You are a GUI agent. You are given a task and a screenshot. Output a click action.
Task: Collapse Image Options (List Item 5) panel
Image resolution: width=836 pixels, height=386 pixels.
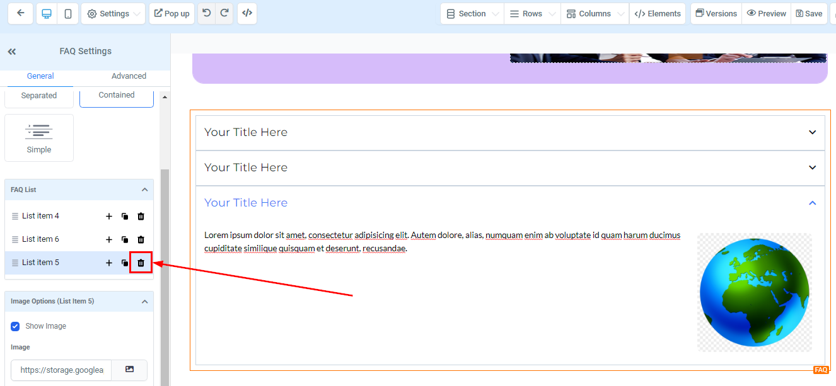[144, 301]
